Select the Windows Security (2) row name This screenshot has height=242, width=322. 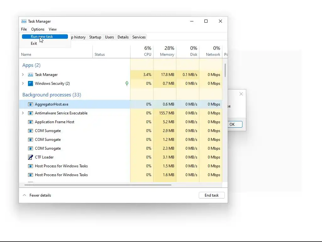(52, 84)
